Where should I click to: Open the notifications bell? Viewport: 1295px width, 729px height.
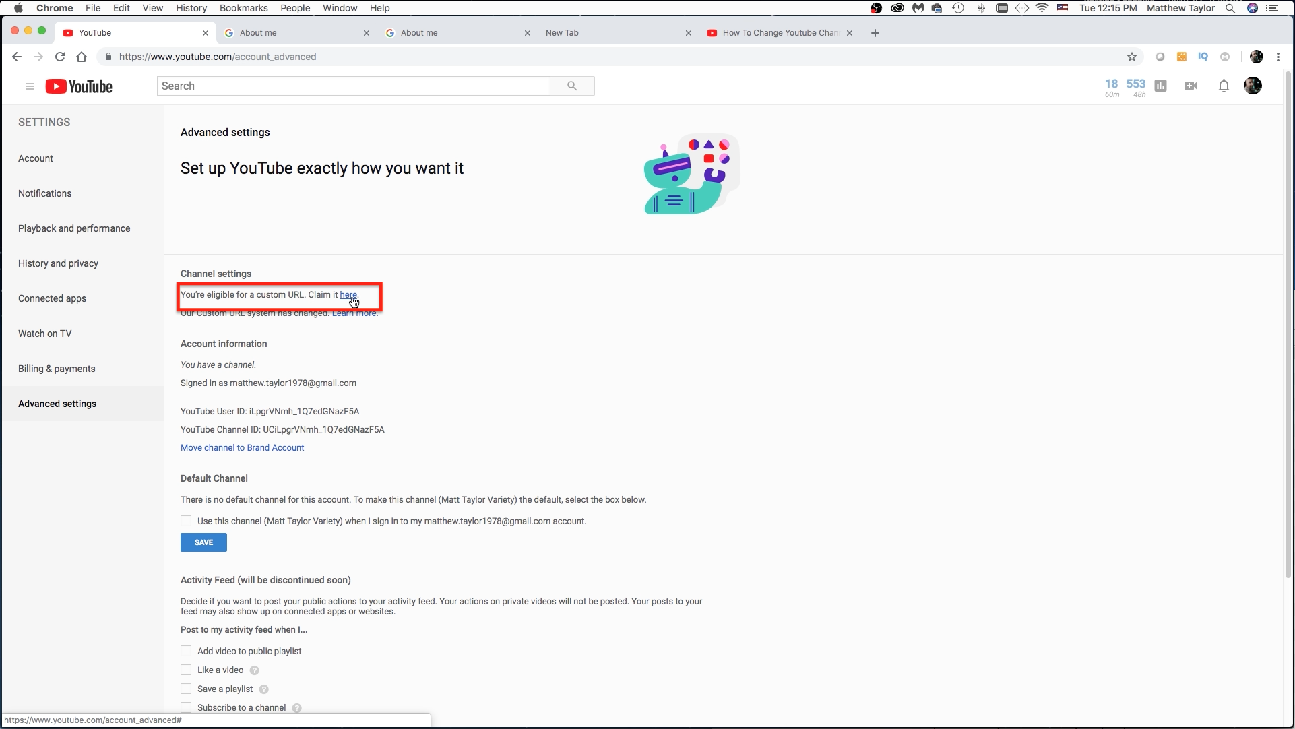point(1224,86)
